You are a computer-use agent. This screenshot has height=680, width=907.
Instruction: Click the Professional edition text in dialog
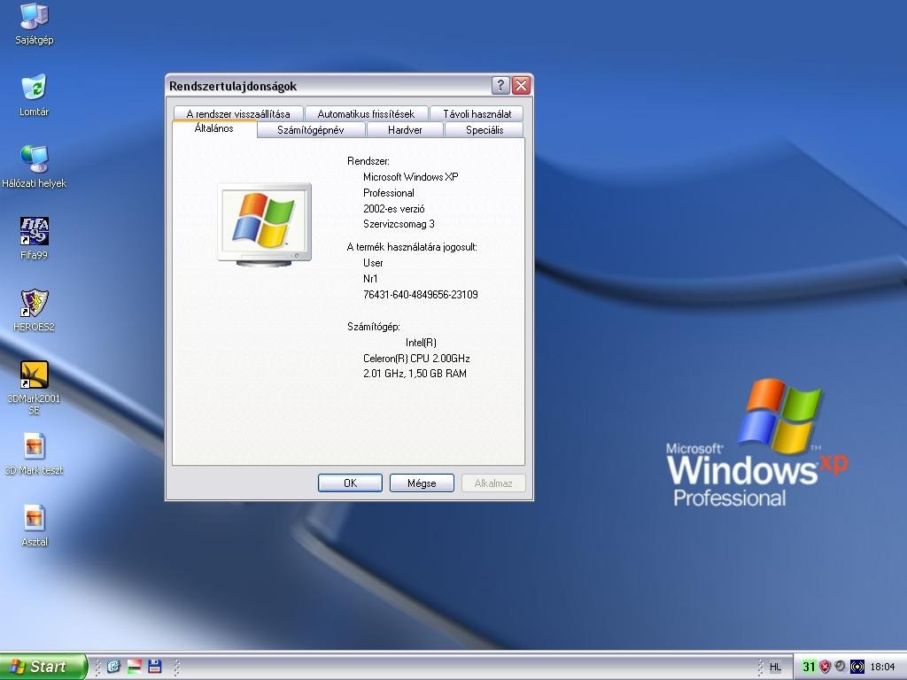pyautogui.click(x=389, y=192)
